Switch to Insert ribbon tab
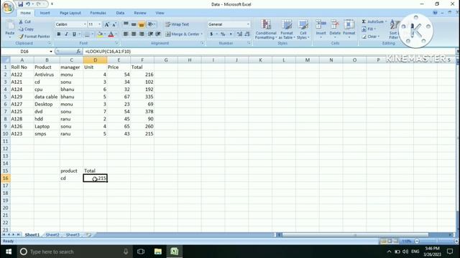This screenshot has height=258, width=460. 45,13
